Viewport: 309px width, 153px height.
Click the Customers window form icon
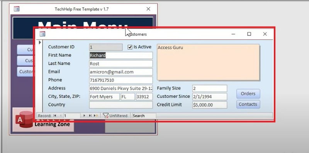click(42, 34)
